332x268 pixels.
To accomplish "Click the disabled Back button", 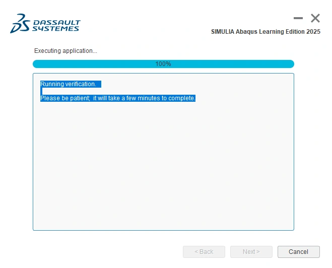I will pyautogui.click(x=204, y=252).
